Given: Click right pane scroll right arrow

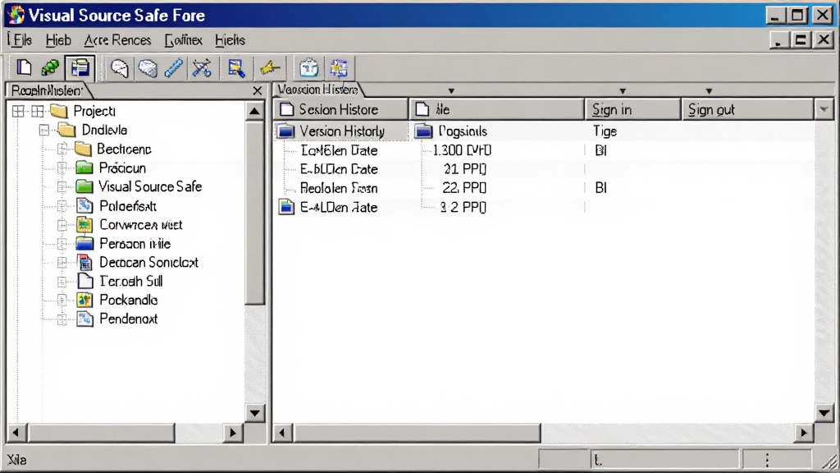Looking at the screenshot, I should (804, 432).
